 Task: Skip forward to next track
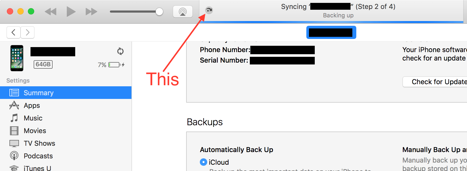coord(91,12)
